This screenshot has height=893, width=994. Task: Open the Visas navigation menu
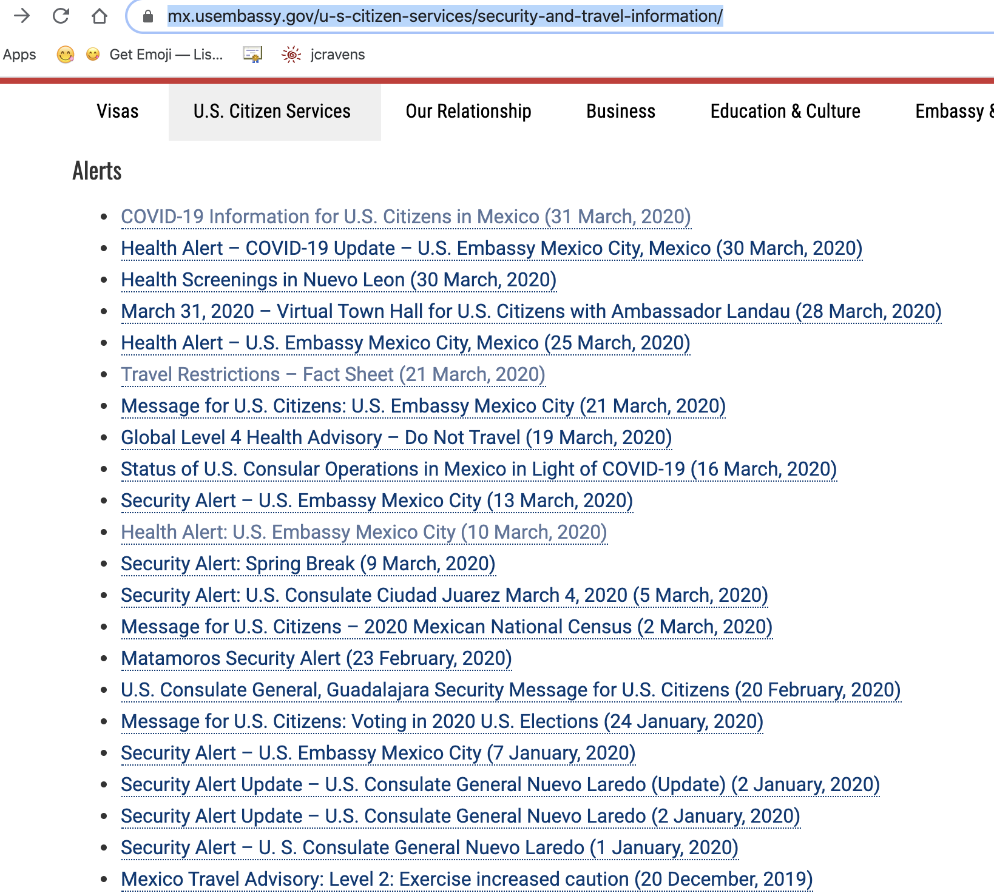tap(117, 111)
